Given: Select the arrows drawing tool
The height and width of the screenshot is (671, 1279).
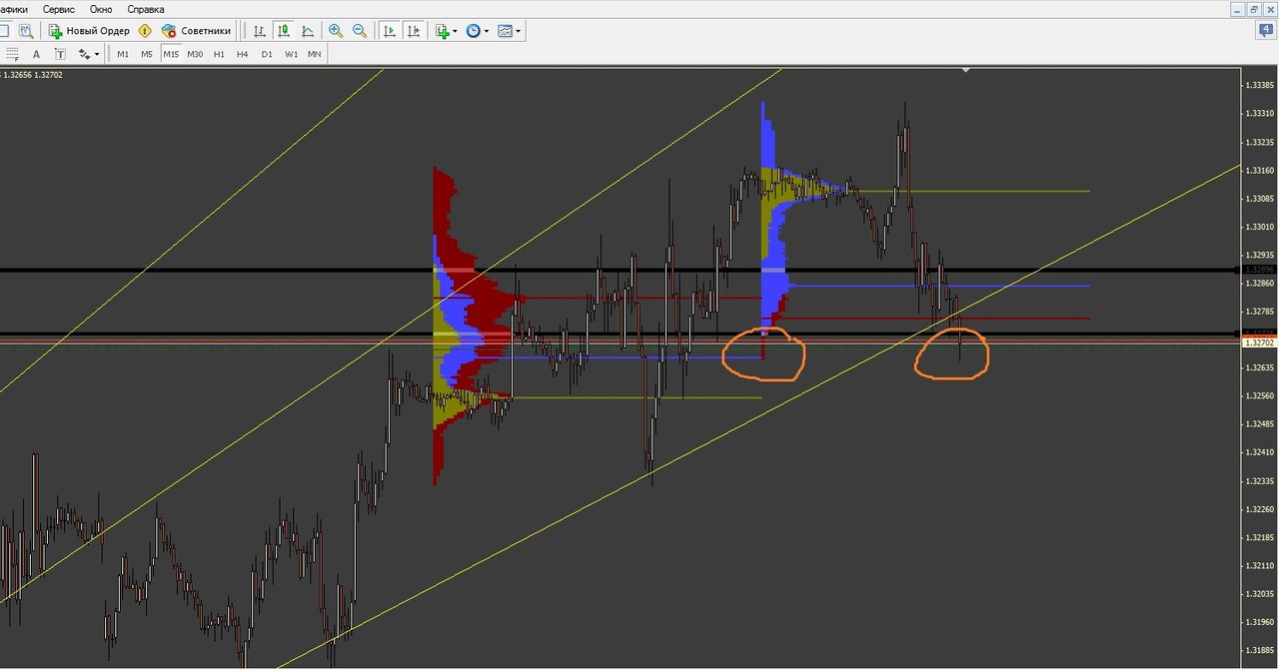Looking at the screenshot, I should tap(85, 54).
